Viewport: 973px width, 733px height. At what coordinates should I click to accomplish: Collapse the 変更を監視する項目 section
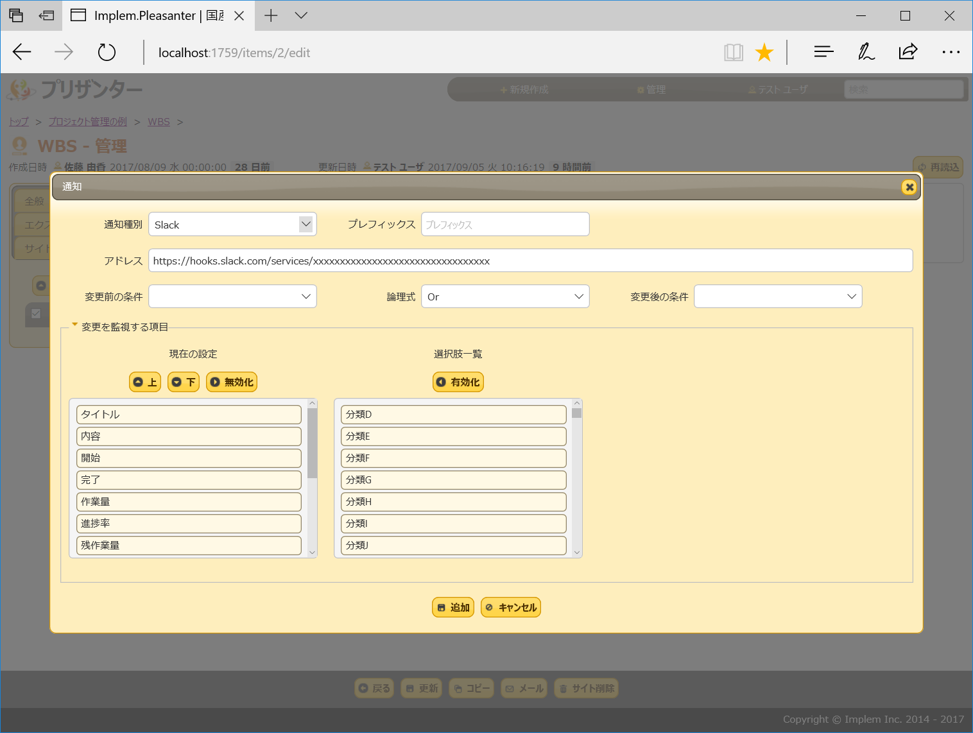tap(120, 327)
